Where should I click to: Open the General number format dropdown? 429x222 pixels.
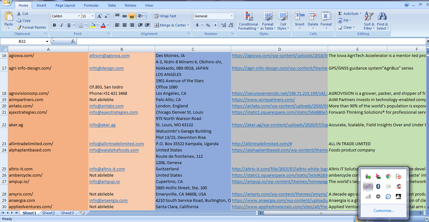(x=231, y=16)
